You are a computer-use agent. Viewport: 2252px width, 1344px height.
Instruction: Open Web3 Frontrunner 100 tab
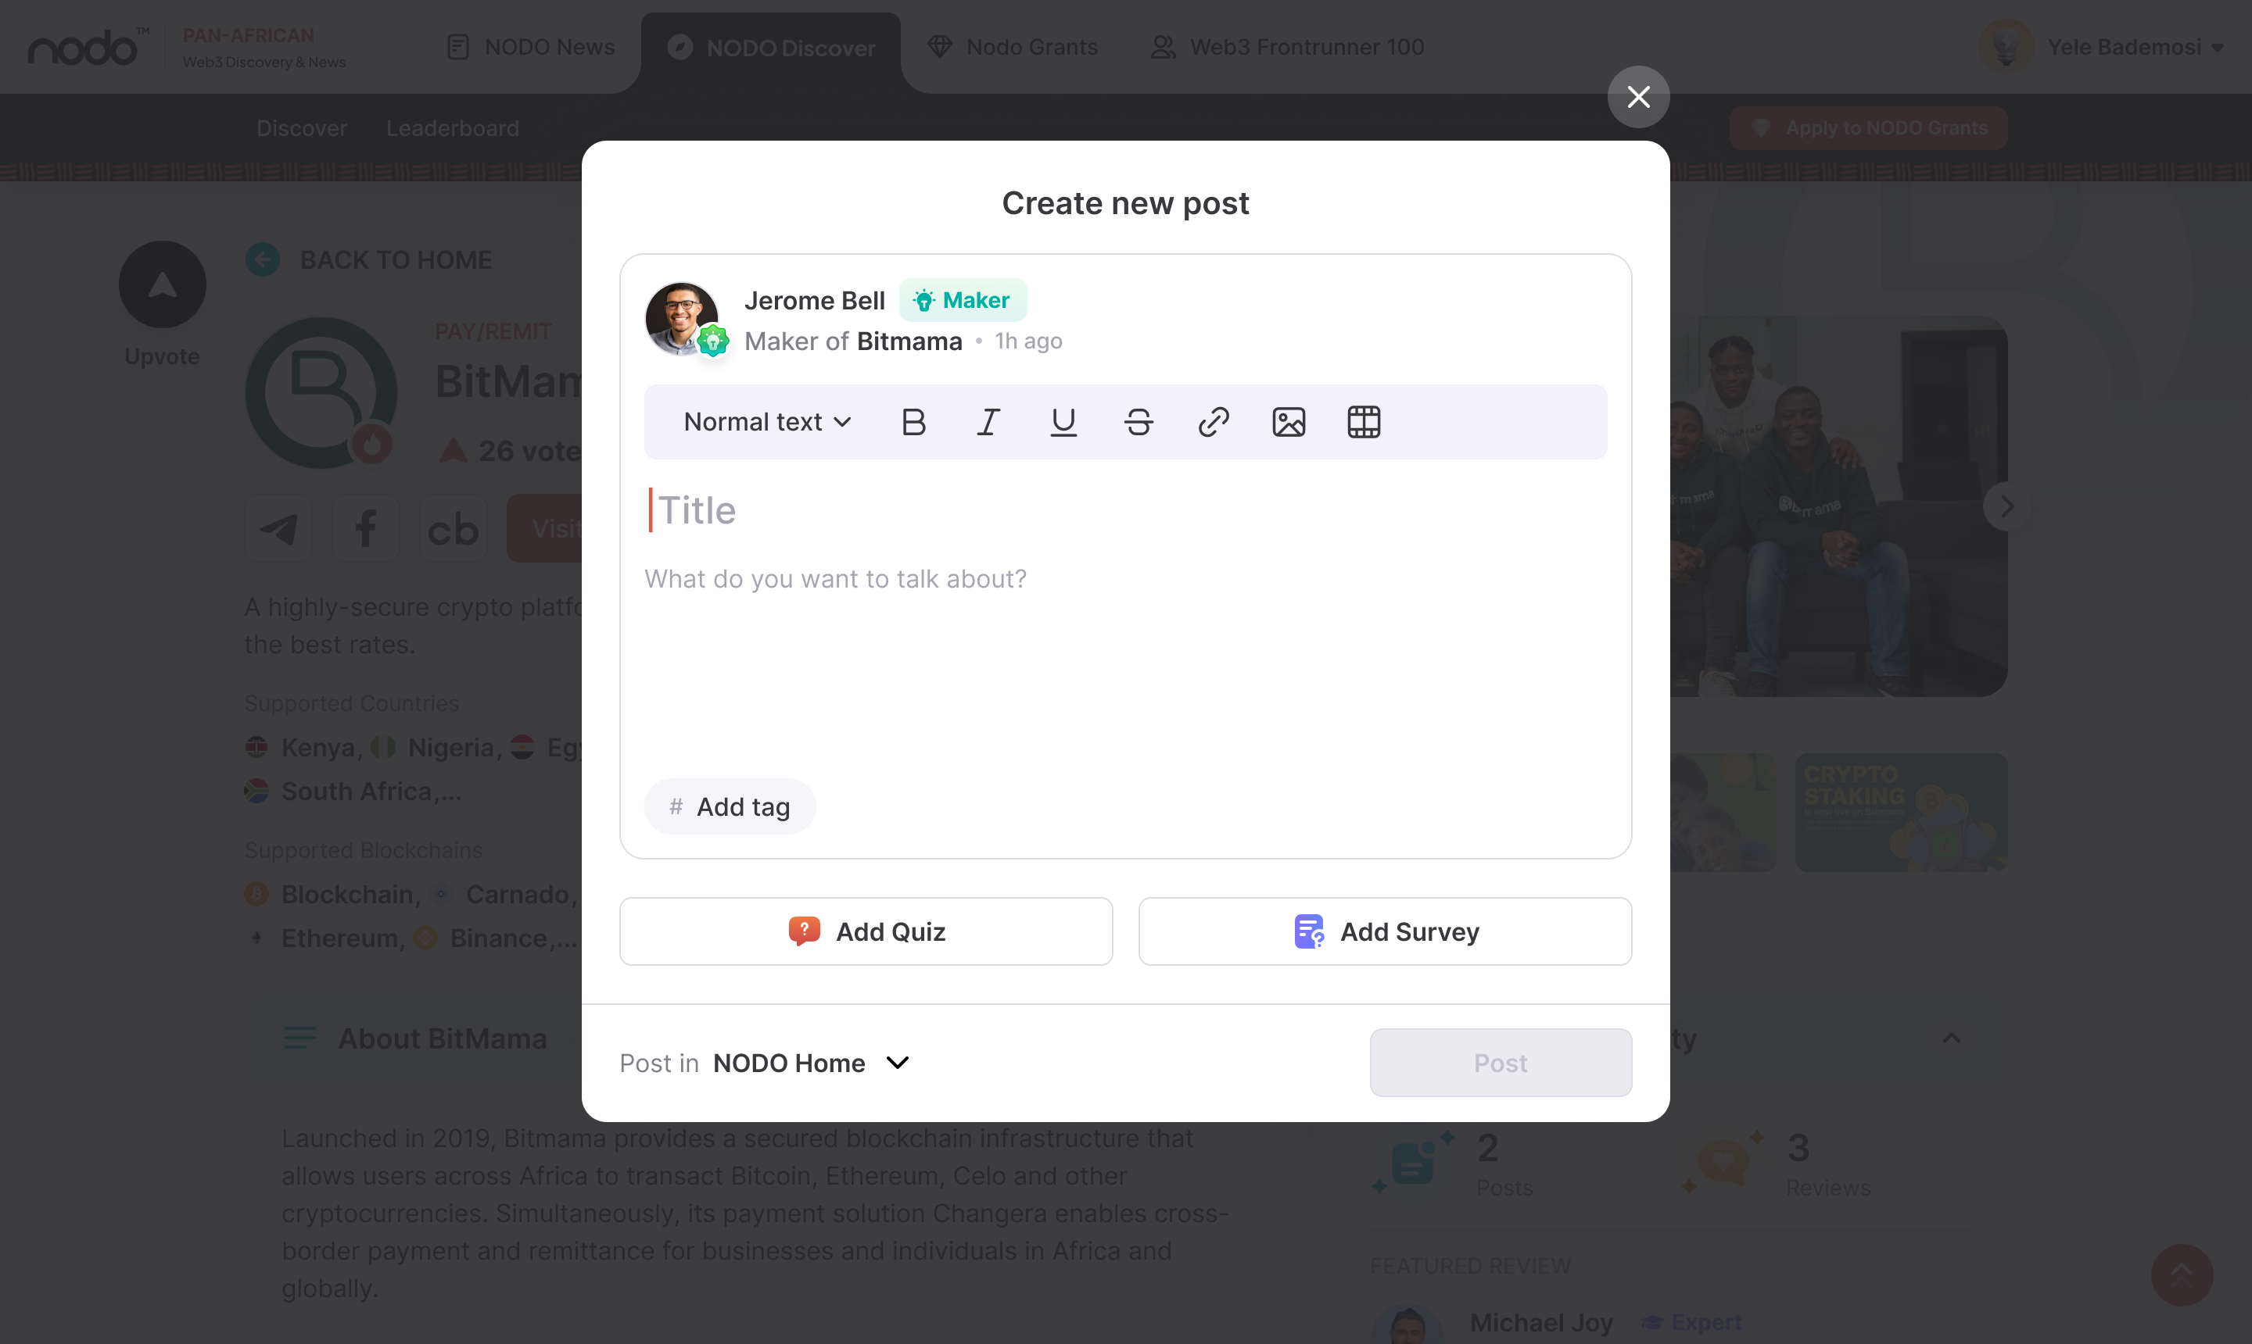coord(1288,47)
